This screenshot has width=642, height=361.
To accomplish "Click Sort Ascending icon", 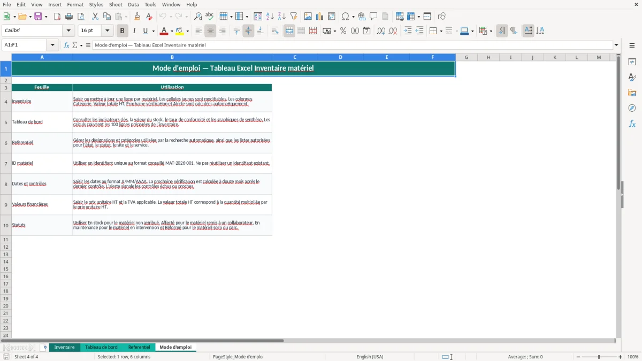I will pyautogui.click(x=270, y=17).
